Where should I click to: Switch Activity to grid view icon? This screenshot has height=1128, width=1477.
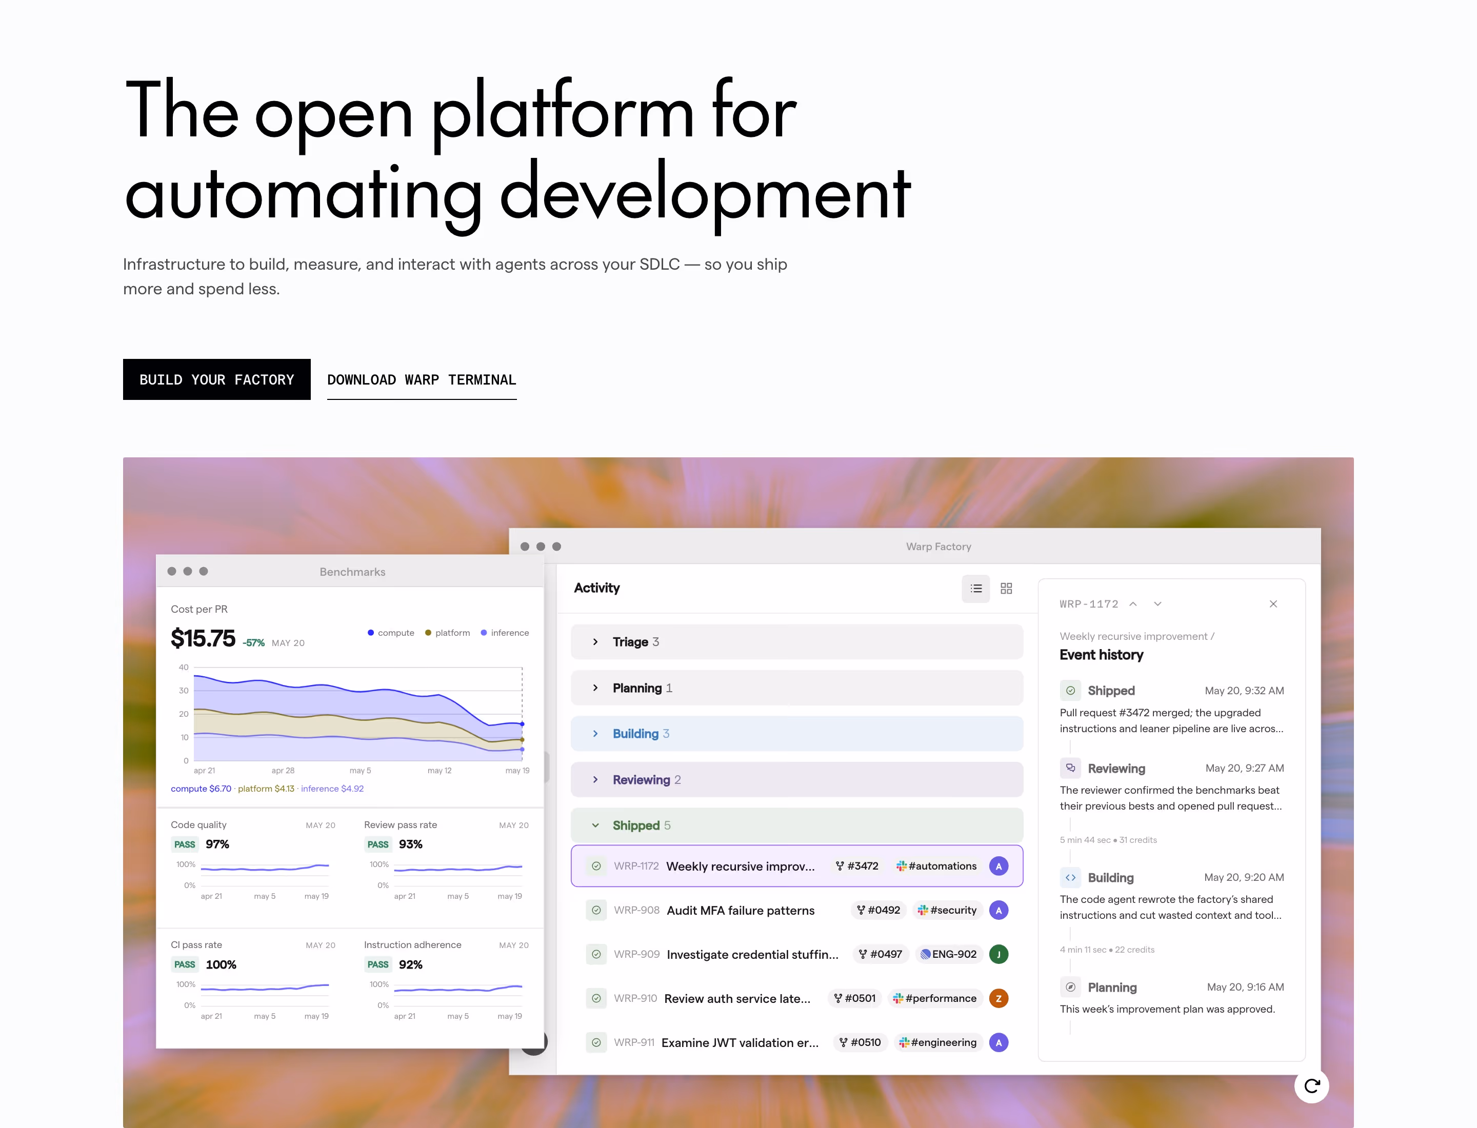click(x=1006, y=588)
